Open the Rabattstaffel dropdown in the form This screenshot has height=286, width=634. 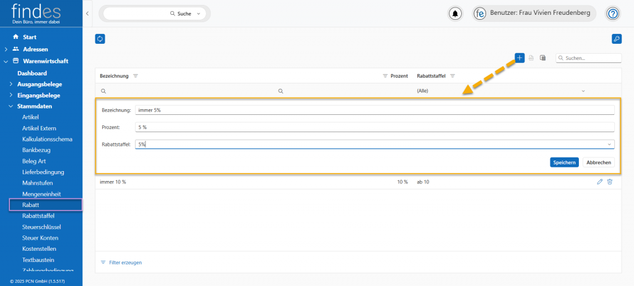pyautogui.click(x=609, y=145)
